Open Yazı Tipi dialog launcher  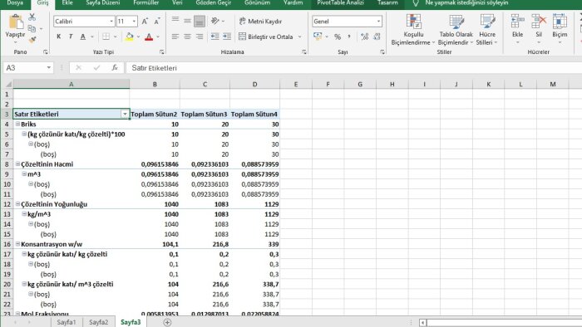point(162,52)
